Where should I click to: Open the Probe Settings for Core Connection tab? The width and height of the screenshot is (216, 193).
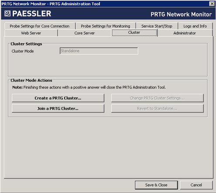coord(40,26)
